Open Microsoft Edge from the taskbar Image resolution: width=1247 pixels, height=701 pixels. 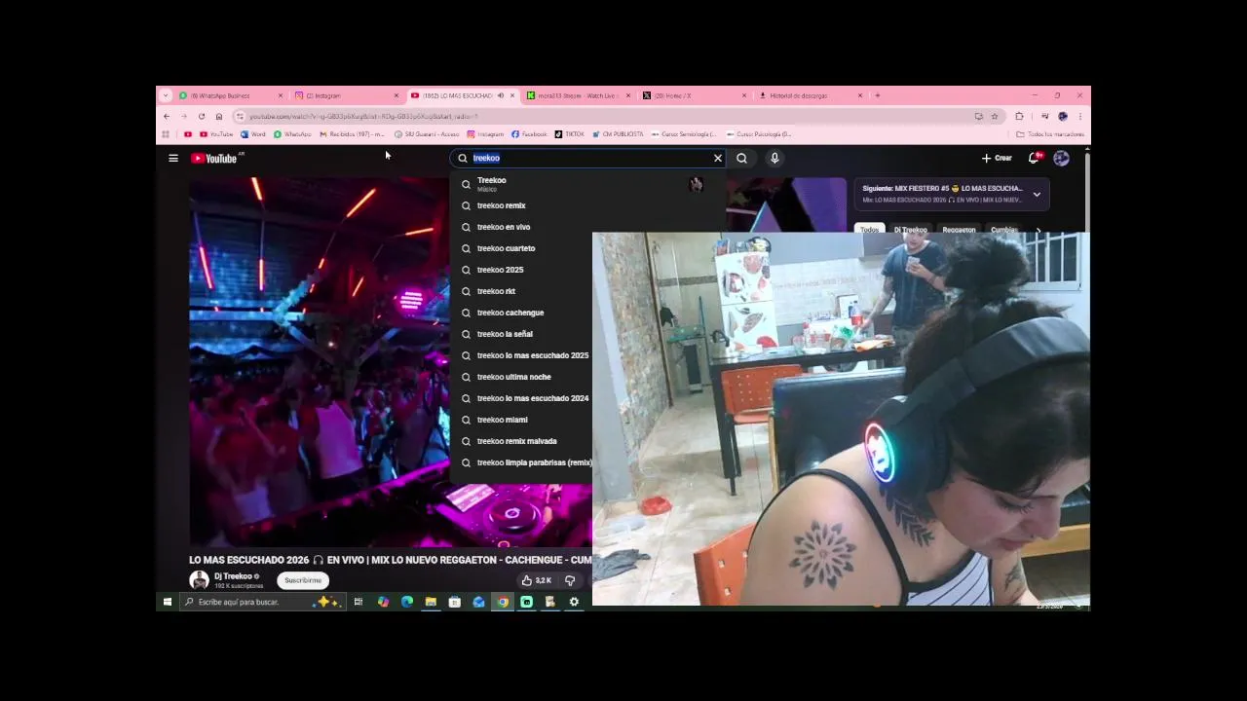click(x=406, y=602)
